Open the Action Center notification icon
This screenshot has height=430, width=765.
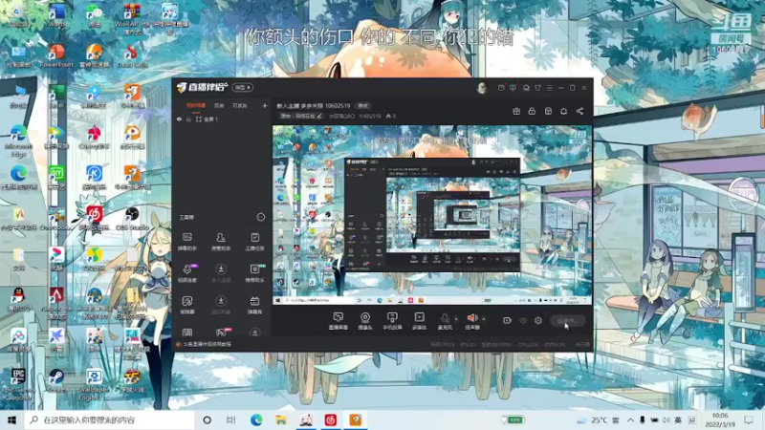point(749,419)
